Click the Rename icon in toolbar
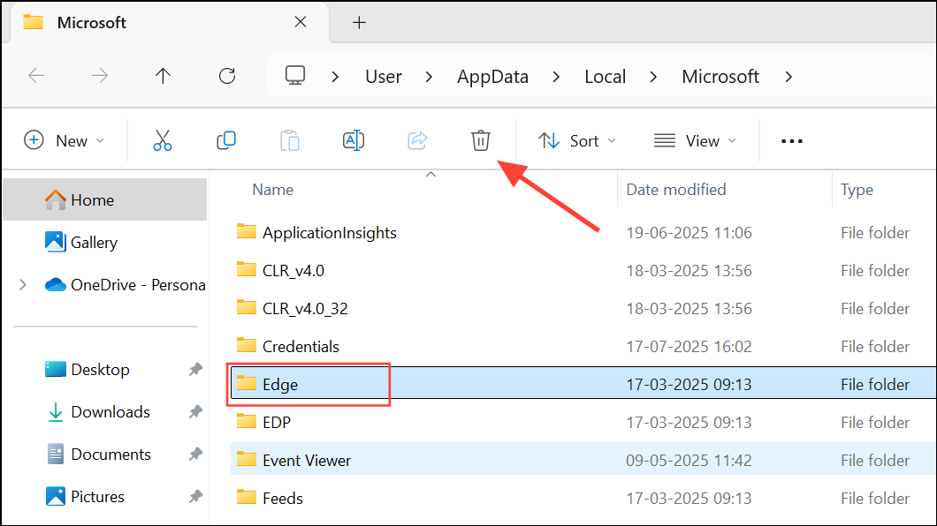 coord(354,140)
